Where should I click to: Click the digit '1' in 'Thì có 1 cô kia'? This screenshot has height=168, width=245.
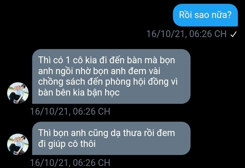click(x=68, y=60)
